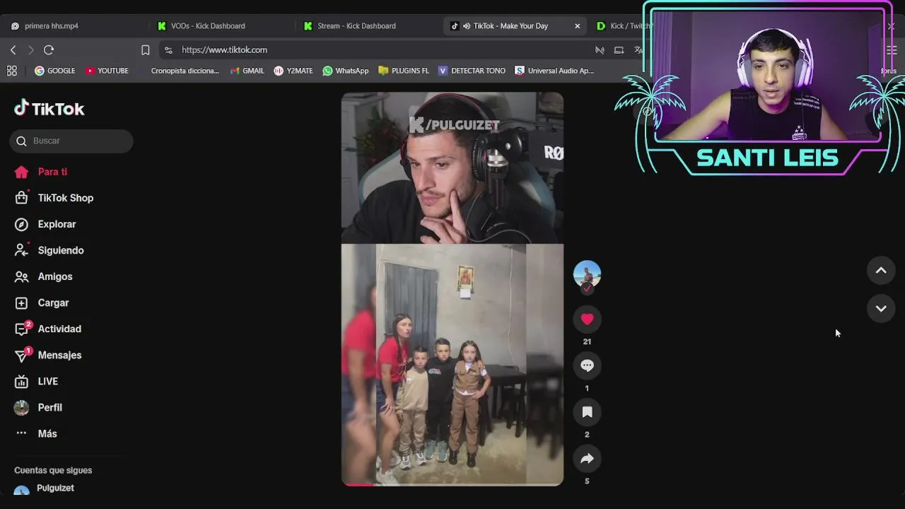Screen dimensions: 905x509
Task: Toggle the save-to-favorites bookmark icon
Action: pos(587,412)
